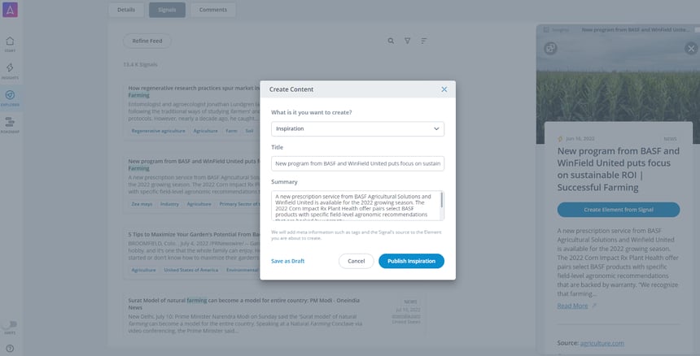Open the filter funnel icon

click(x=407, y=41)
